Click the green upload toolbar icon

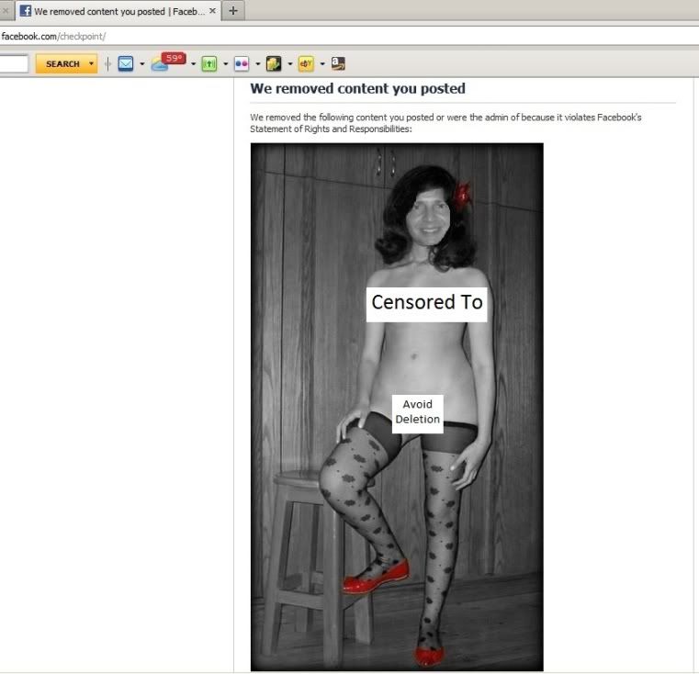tap(209, 64)
